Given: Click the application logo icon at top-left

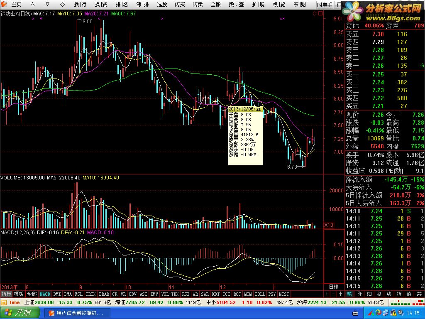Looking at the screenshot, I should pyautogui.click(x=4, y=4).
